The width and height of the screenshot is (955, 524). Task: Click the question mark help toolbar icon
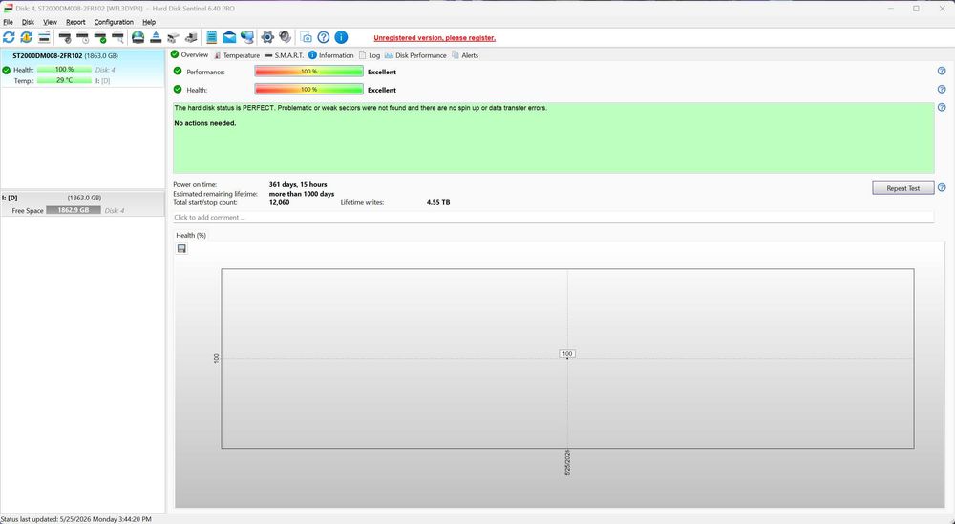click(x=324, y=38)
